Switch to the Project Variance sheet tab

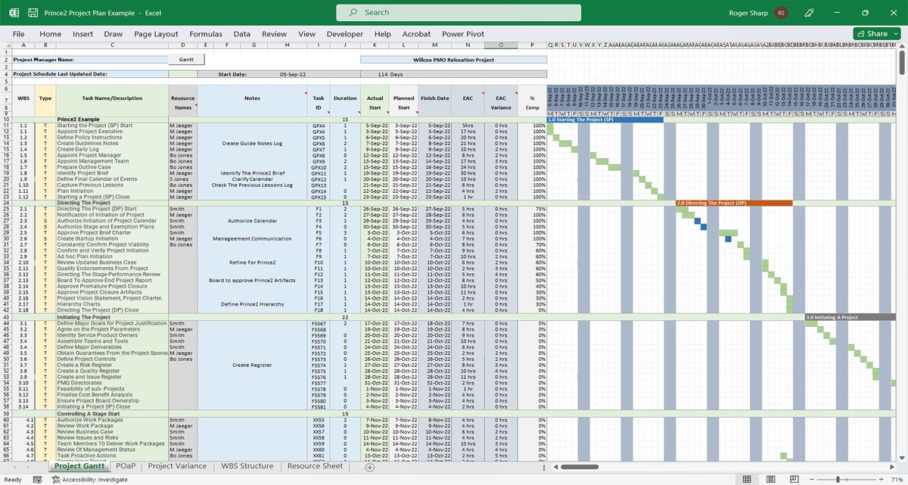pyautogui.click(x=177, y=467)
